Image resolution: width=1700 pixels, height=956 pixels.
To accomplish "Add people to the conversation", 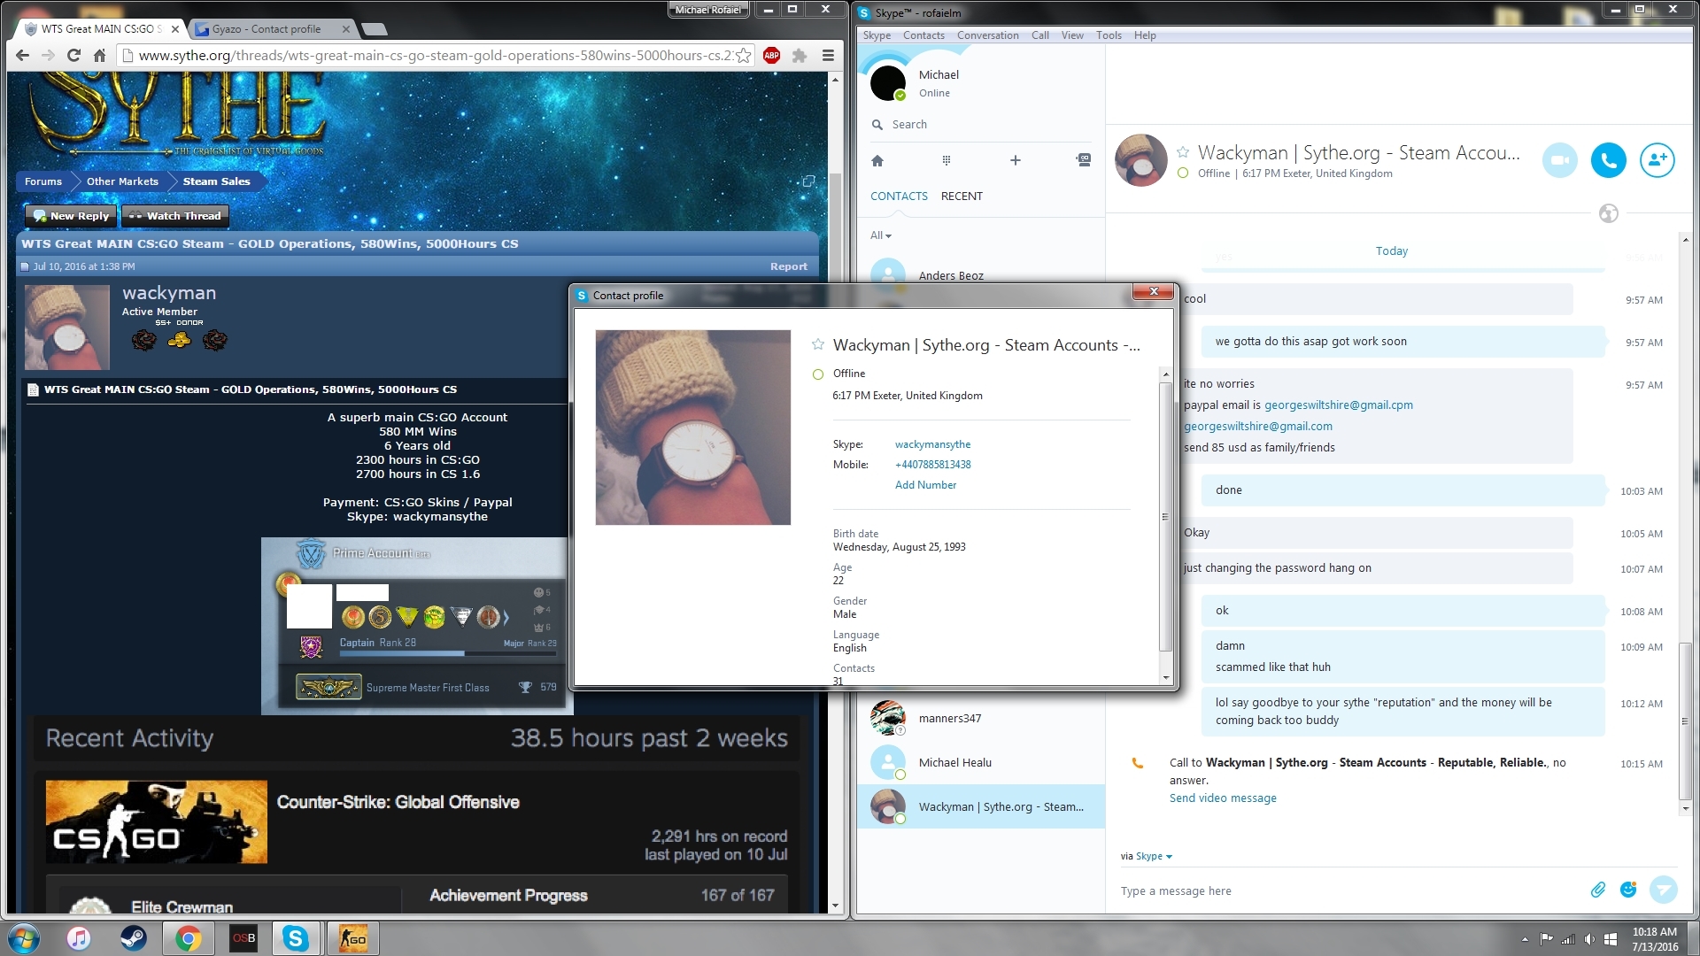I will (x=1657, y=160).
